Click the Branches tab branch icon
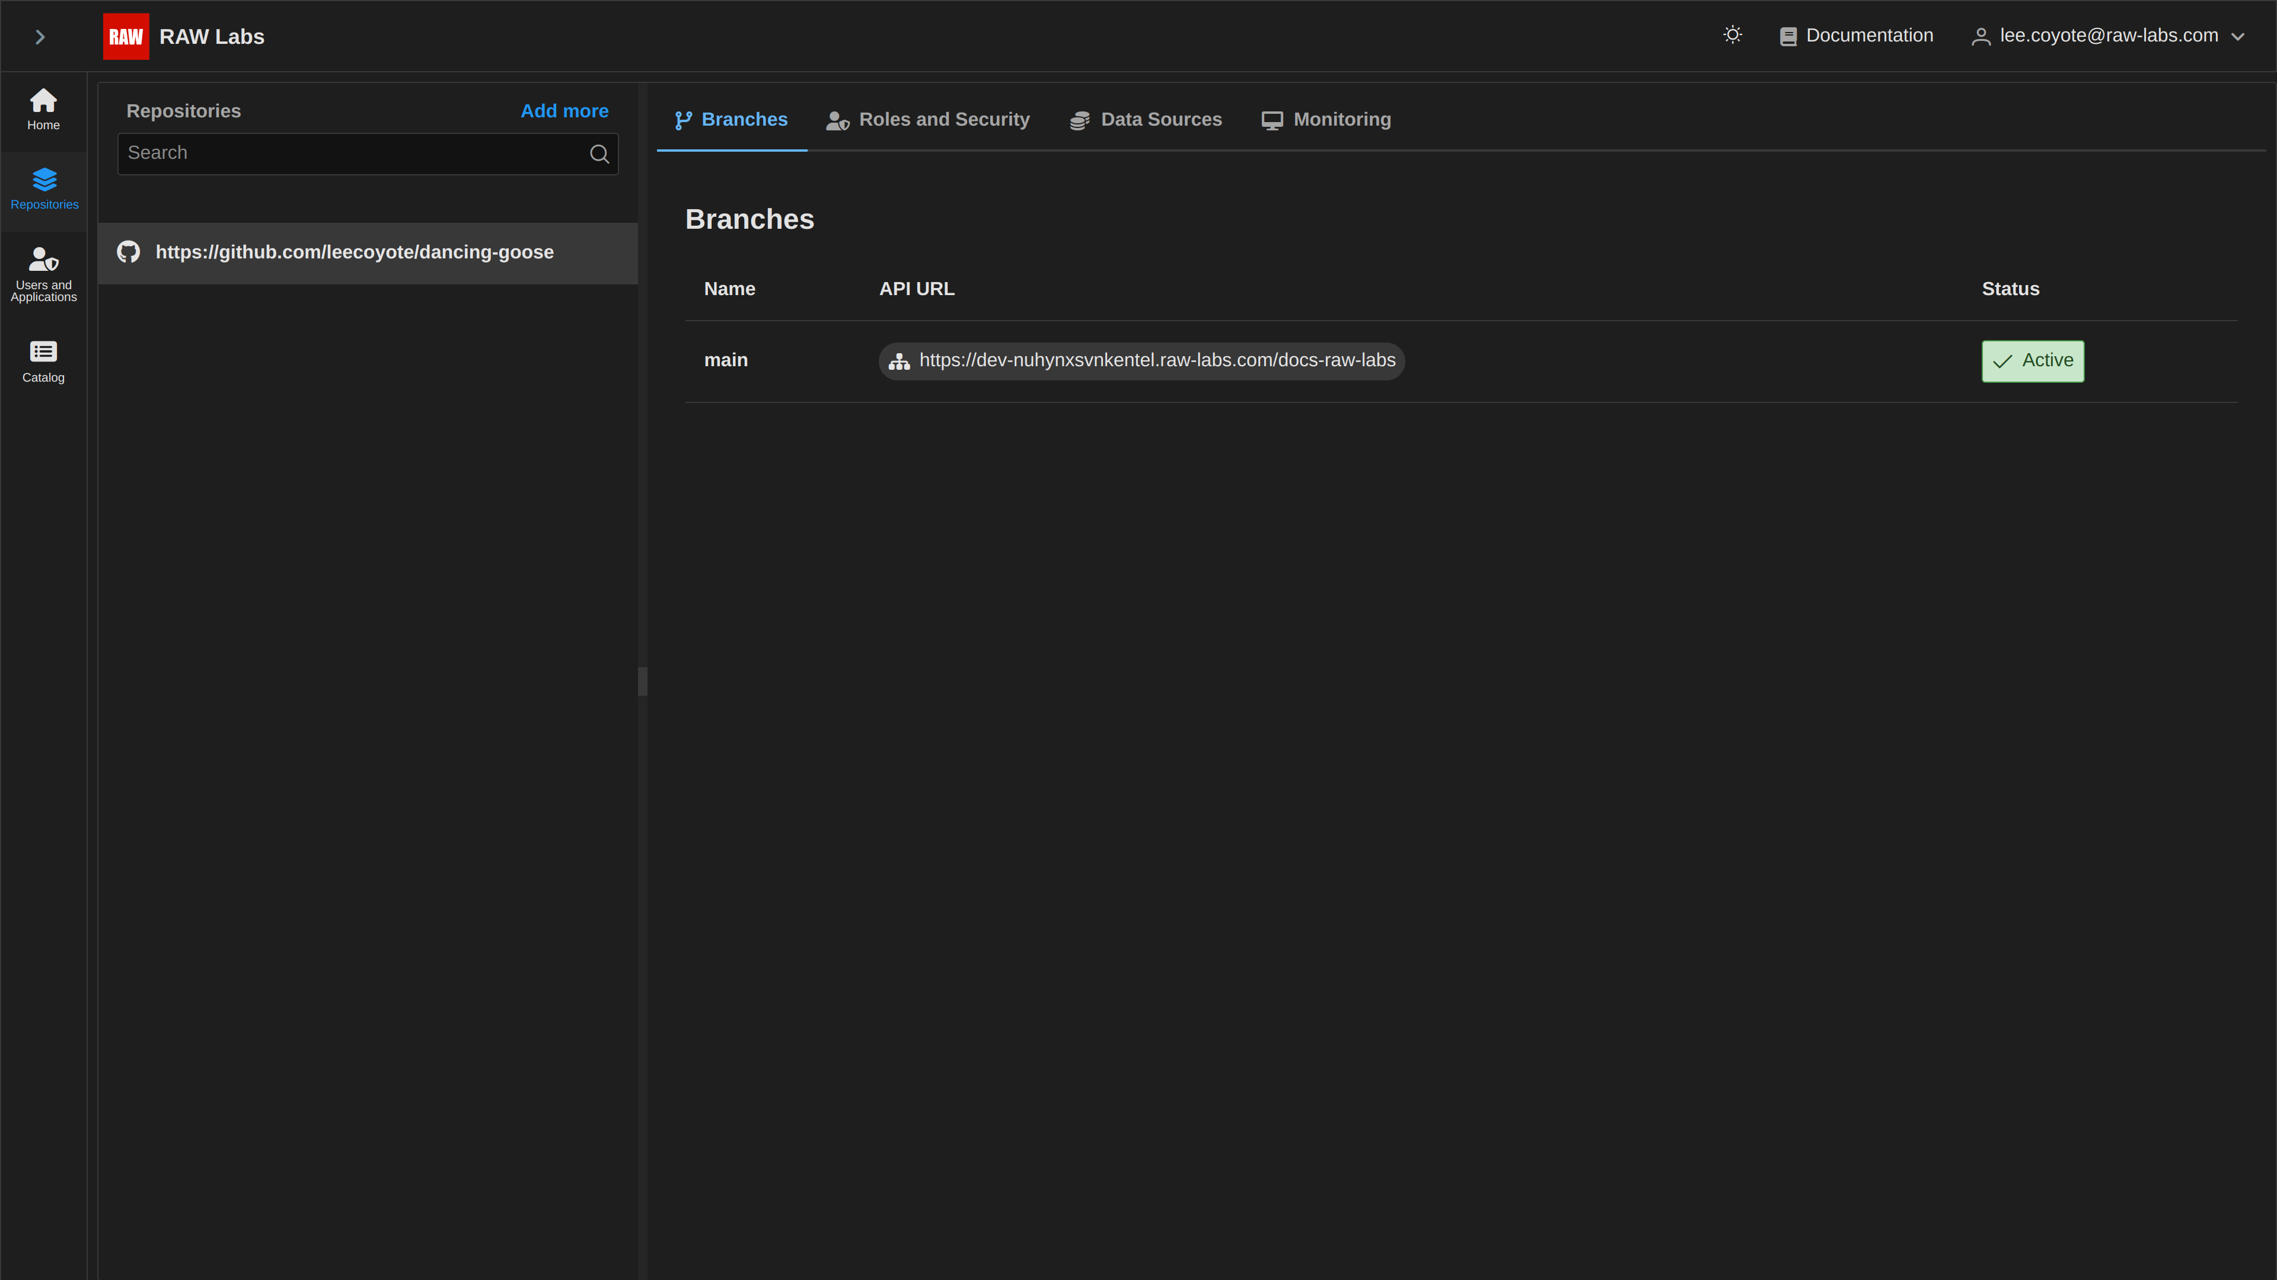 pyautogui.click(x=683, y=120)
